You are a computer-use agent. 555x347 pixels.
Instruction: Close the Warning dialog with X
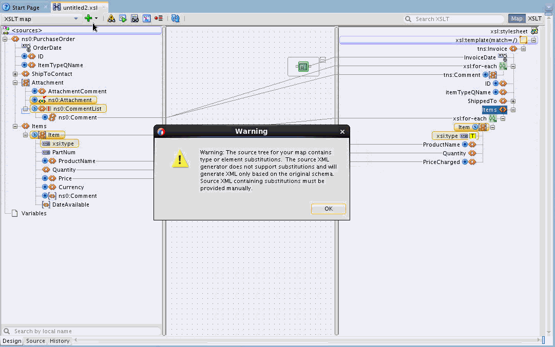[342, 131]
